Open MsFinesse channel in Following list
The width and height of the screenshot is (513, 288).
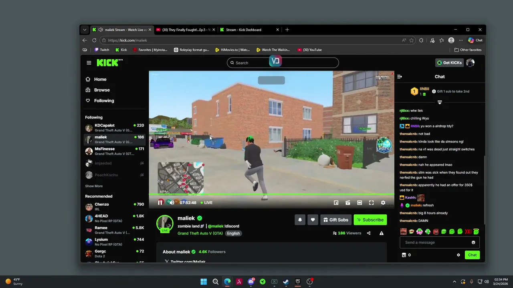tap(115, 151)
